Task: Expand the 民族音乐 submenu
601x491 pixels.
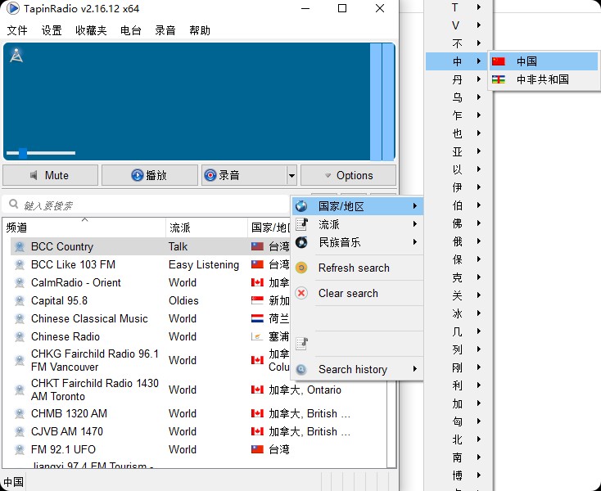Action: 357,242
